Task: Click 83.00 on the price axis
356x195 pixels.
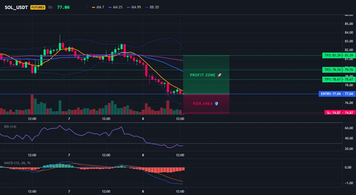Action: click(349, 41)
